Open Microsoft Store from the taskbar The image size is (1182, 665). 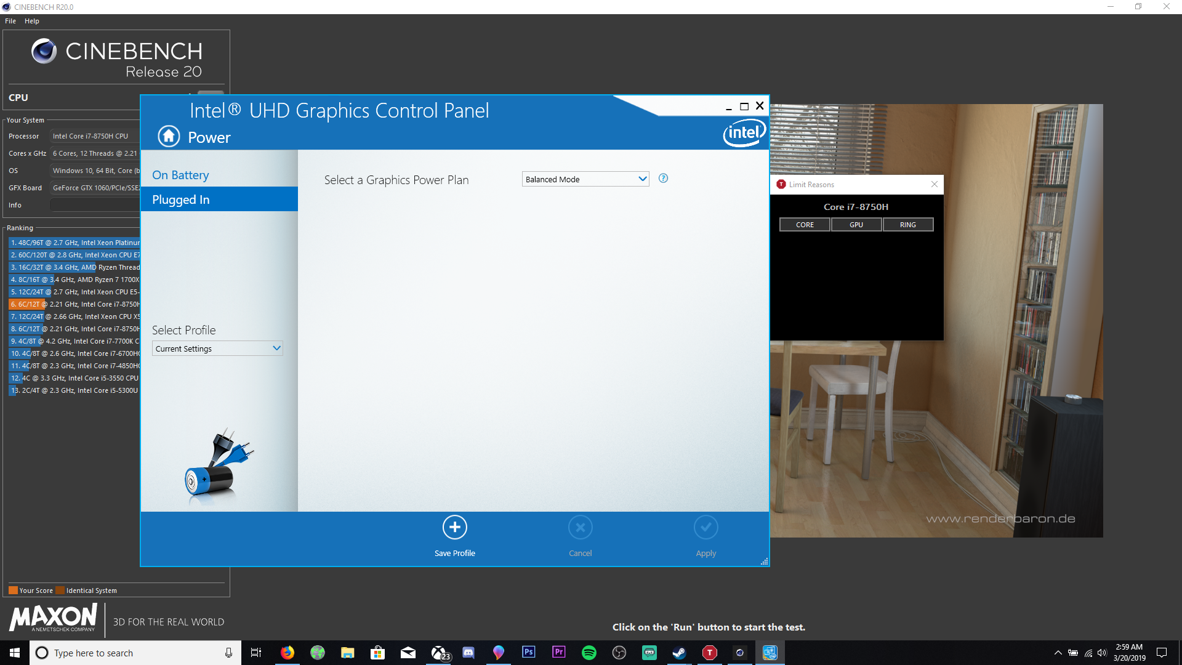click(378, 653)
